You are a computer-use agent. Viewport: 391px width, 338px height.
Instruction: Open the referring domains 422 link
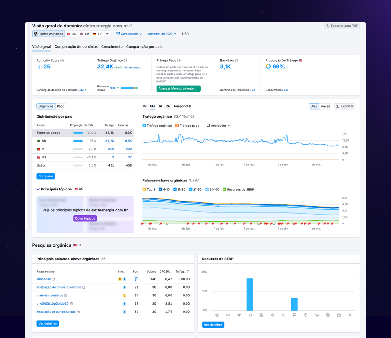253,90
